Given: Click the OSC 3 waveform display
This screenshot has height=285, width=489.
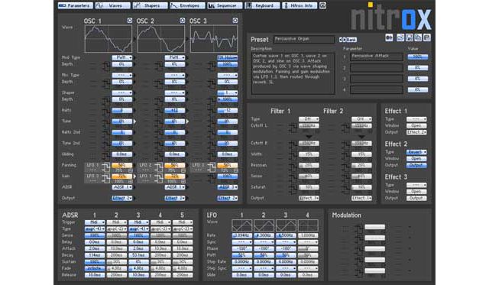Looking at the screenshot, I should pyautogui.click(x=214, y=39).
